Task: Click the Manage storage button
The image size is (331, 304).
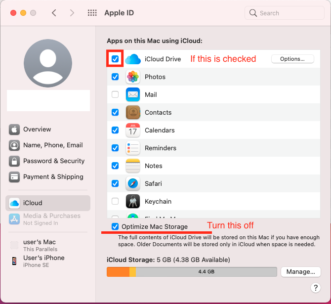Action: click(300, 272)
